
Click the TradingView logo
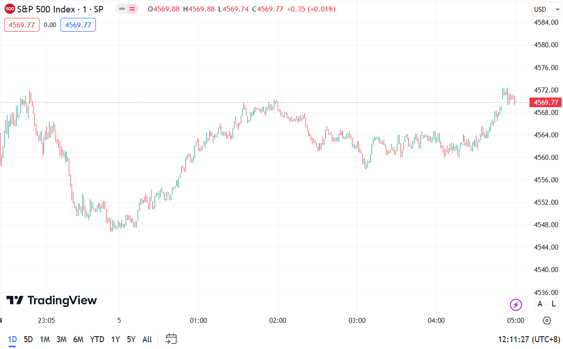[x=51, y=300]
